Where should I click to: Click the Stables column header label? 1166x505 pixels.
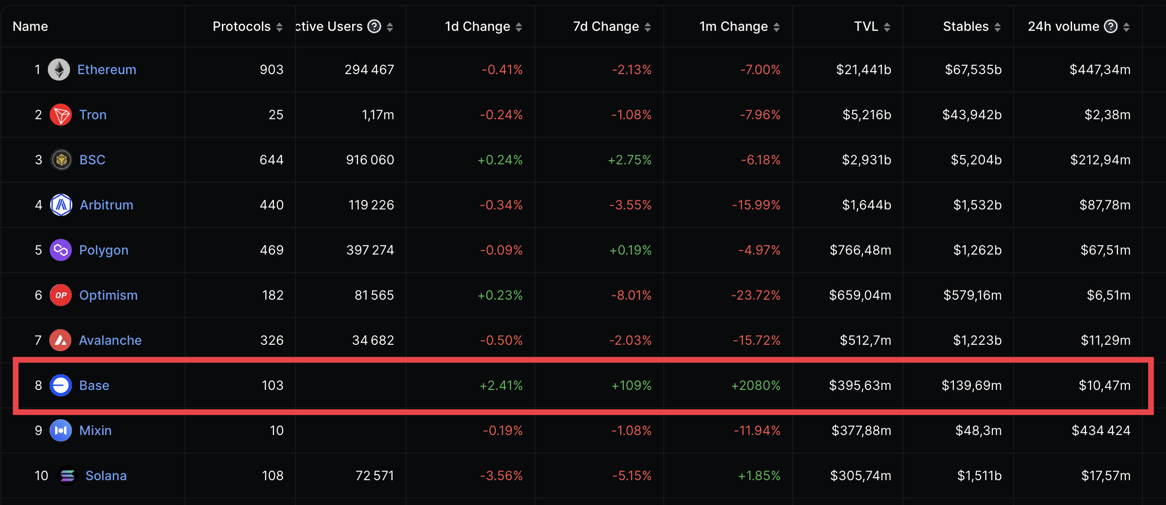(x=966, y=26)
